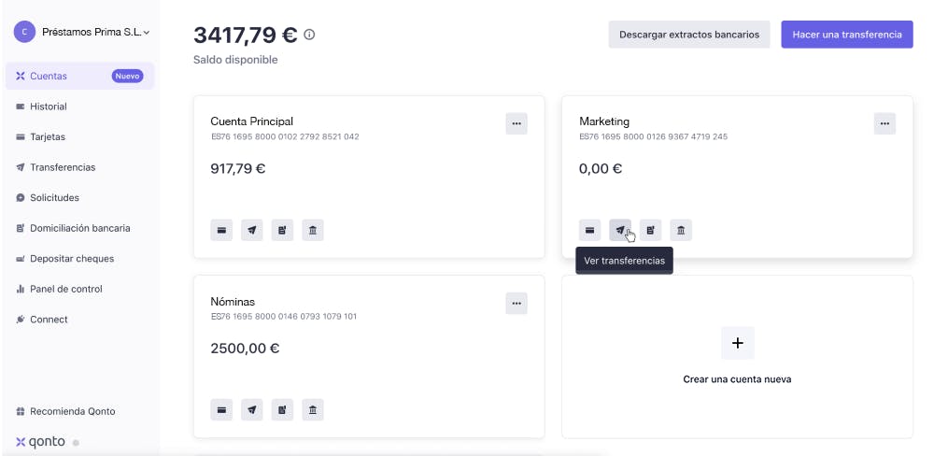Click the info icon beside available balance
The height and width of the screenshot is (456, 934).
click(309, 35)
